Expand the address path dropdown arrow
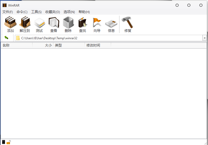This screenshot has width=208, height=145. pyautogui.click(x=205, y=38)
